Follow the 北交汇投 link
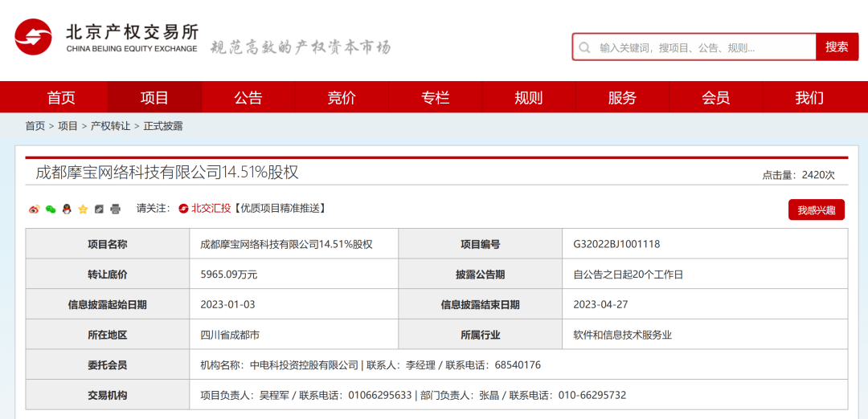Viewport: 868px width, 419px height. pos(210,208)
